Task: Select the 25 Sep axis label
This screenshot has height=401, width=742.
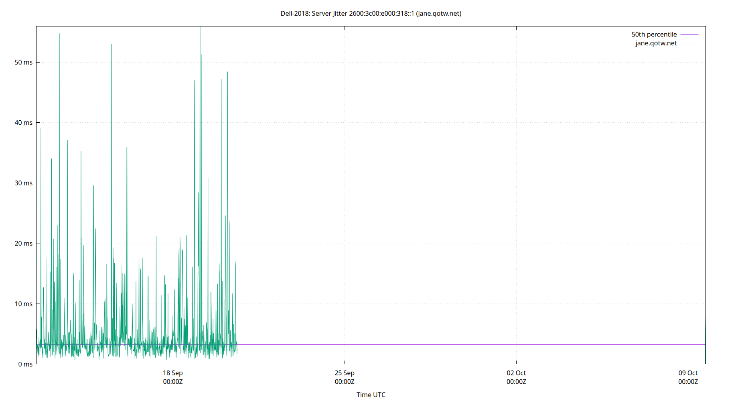Action: (344, 373)
